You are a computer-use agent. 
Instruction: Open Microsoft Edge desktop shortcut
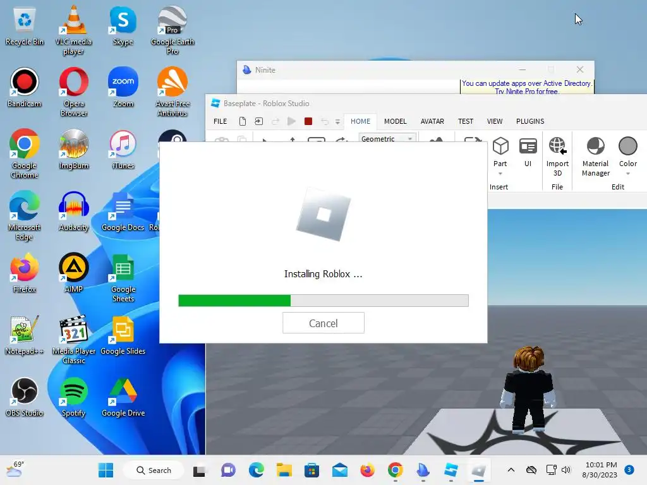coord(25,215)
